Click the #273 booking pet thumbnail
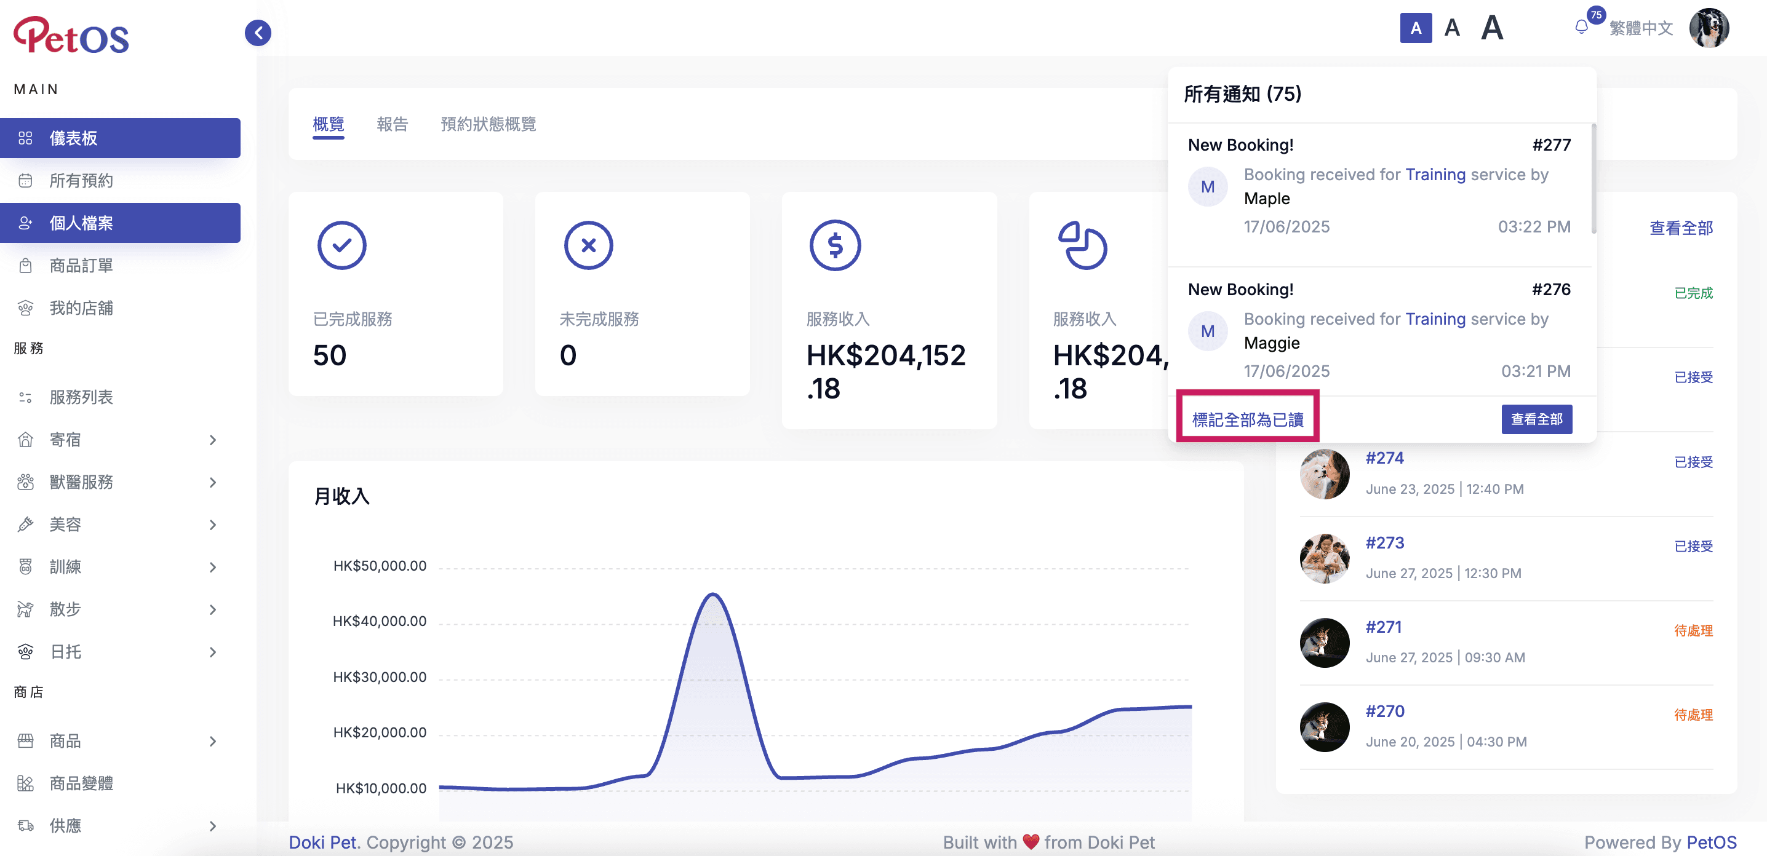This screenshot has width=1767, height=856. (x=1324, y=558)
